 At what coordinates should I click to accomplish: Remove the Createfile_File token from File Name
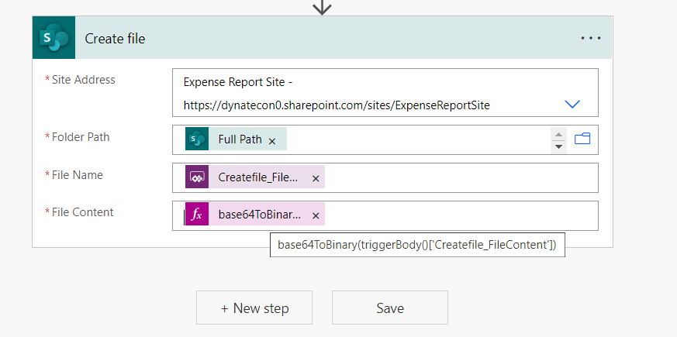(x=316, y=178)
